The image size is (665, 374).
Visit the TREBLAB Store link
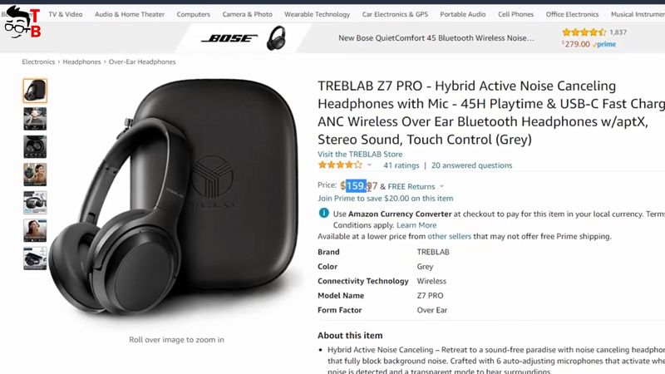360,154
